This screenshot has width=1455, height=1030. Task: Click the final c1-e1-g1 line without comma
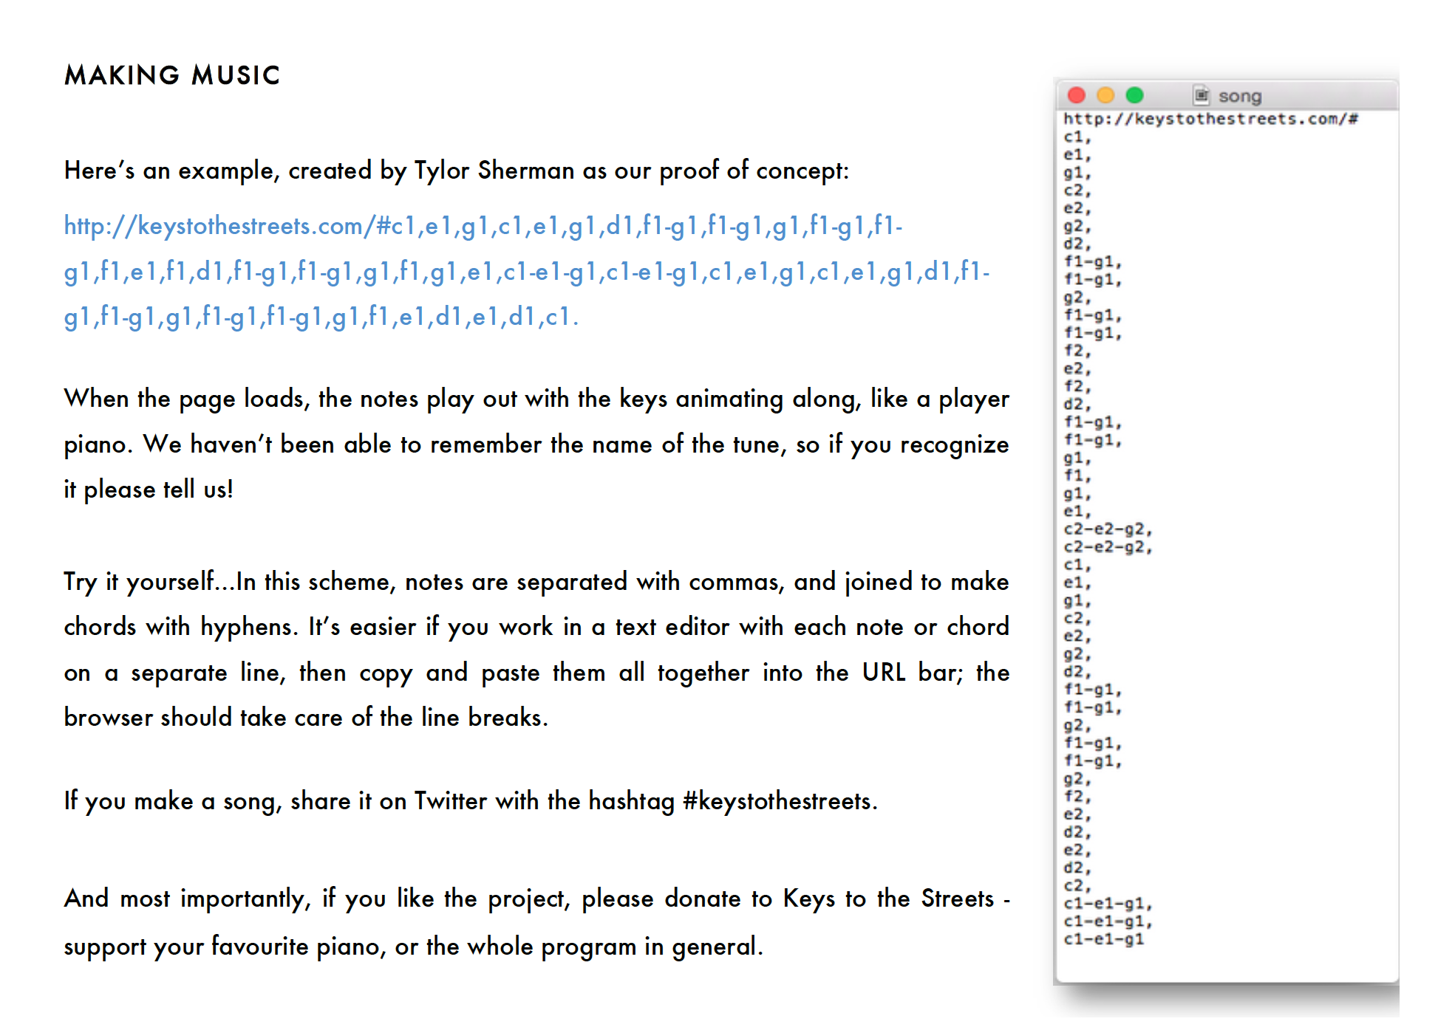coord(1103,939)
